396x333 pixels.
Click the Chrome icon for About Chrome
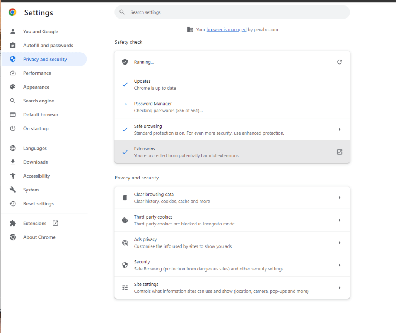(13, 237)
